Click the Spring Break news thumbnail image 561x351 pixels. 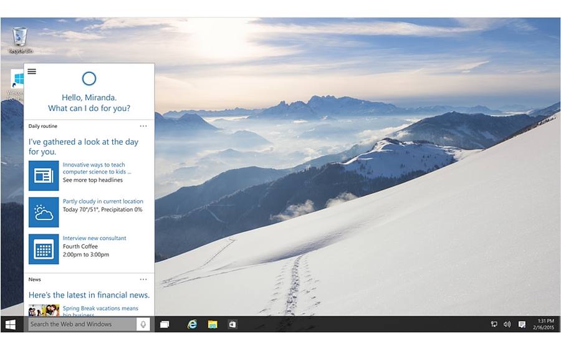point(44,310)
